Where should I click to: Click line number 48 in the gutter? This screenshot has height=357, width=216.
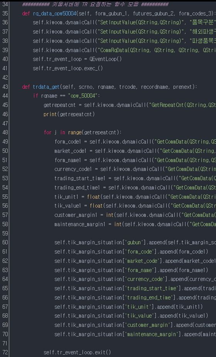point(5,132)
